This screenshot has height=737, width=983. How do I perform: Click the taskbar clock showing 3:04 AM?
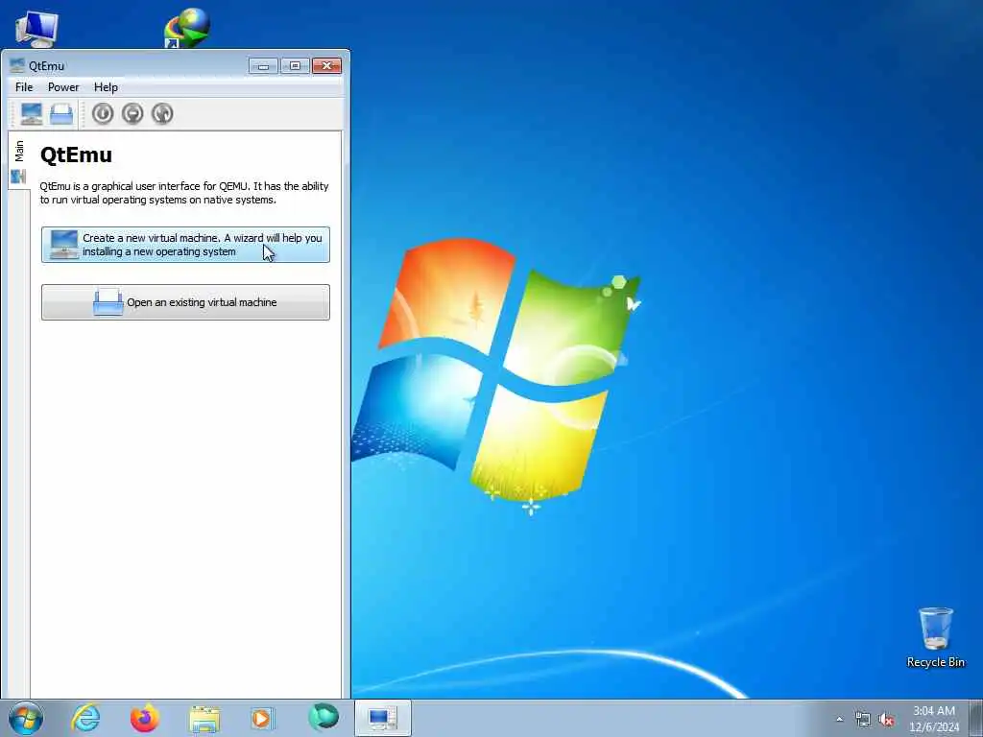[934, 719]
